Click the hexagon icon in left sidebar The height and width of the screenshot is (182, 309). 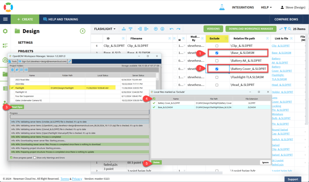pyautogui.click(x=5, y=31)
